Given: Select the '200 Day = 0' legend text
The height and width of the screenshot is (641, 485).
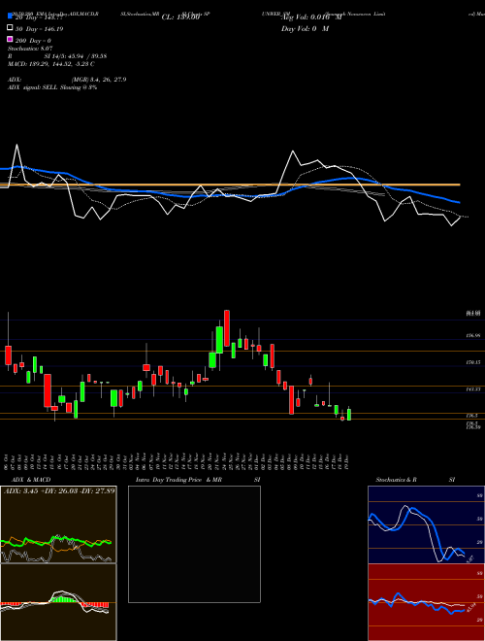Looking at the screenshot, I should click(34, 41).
